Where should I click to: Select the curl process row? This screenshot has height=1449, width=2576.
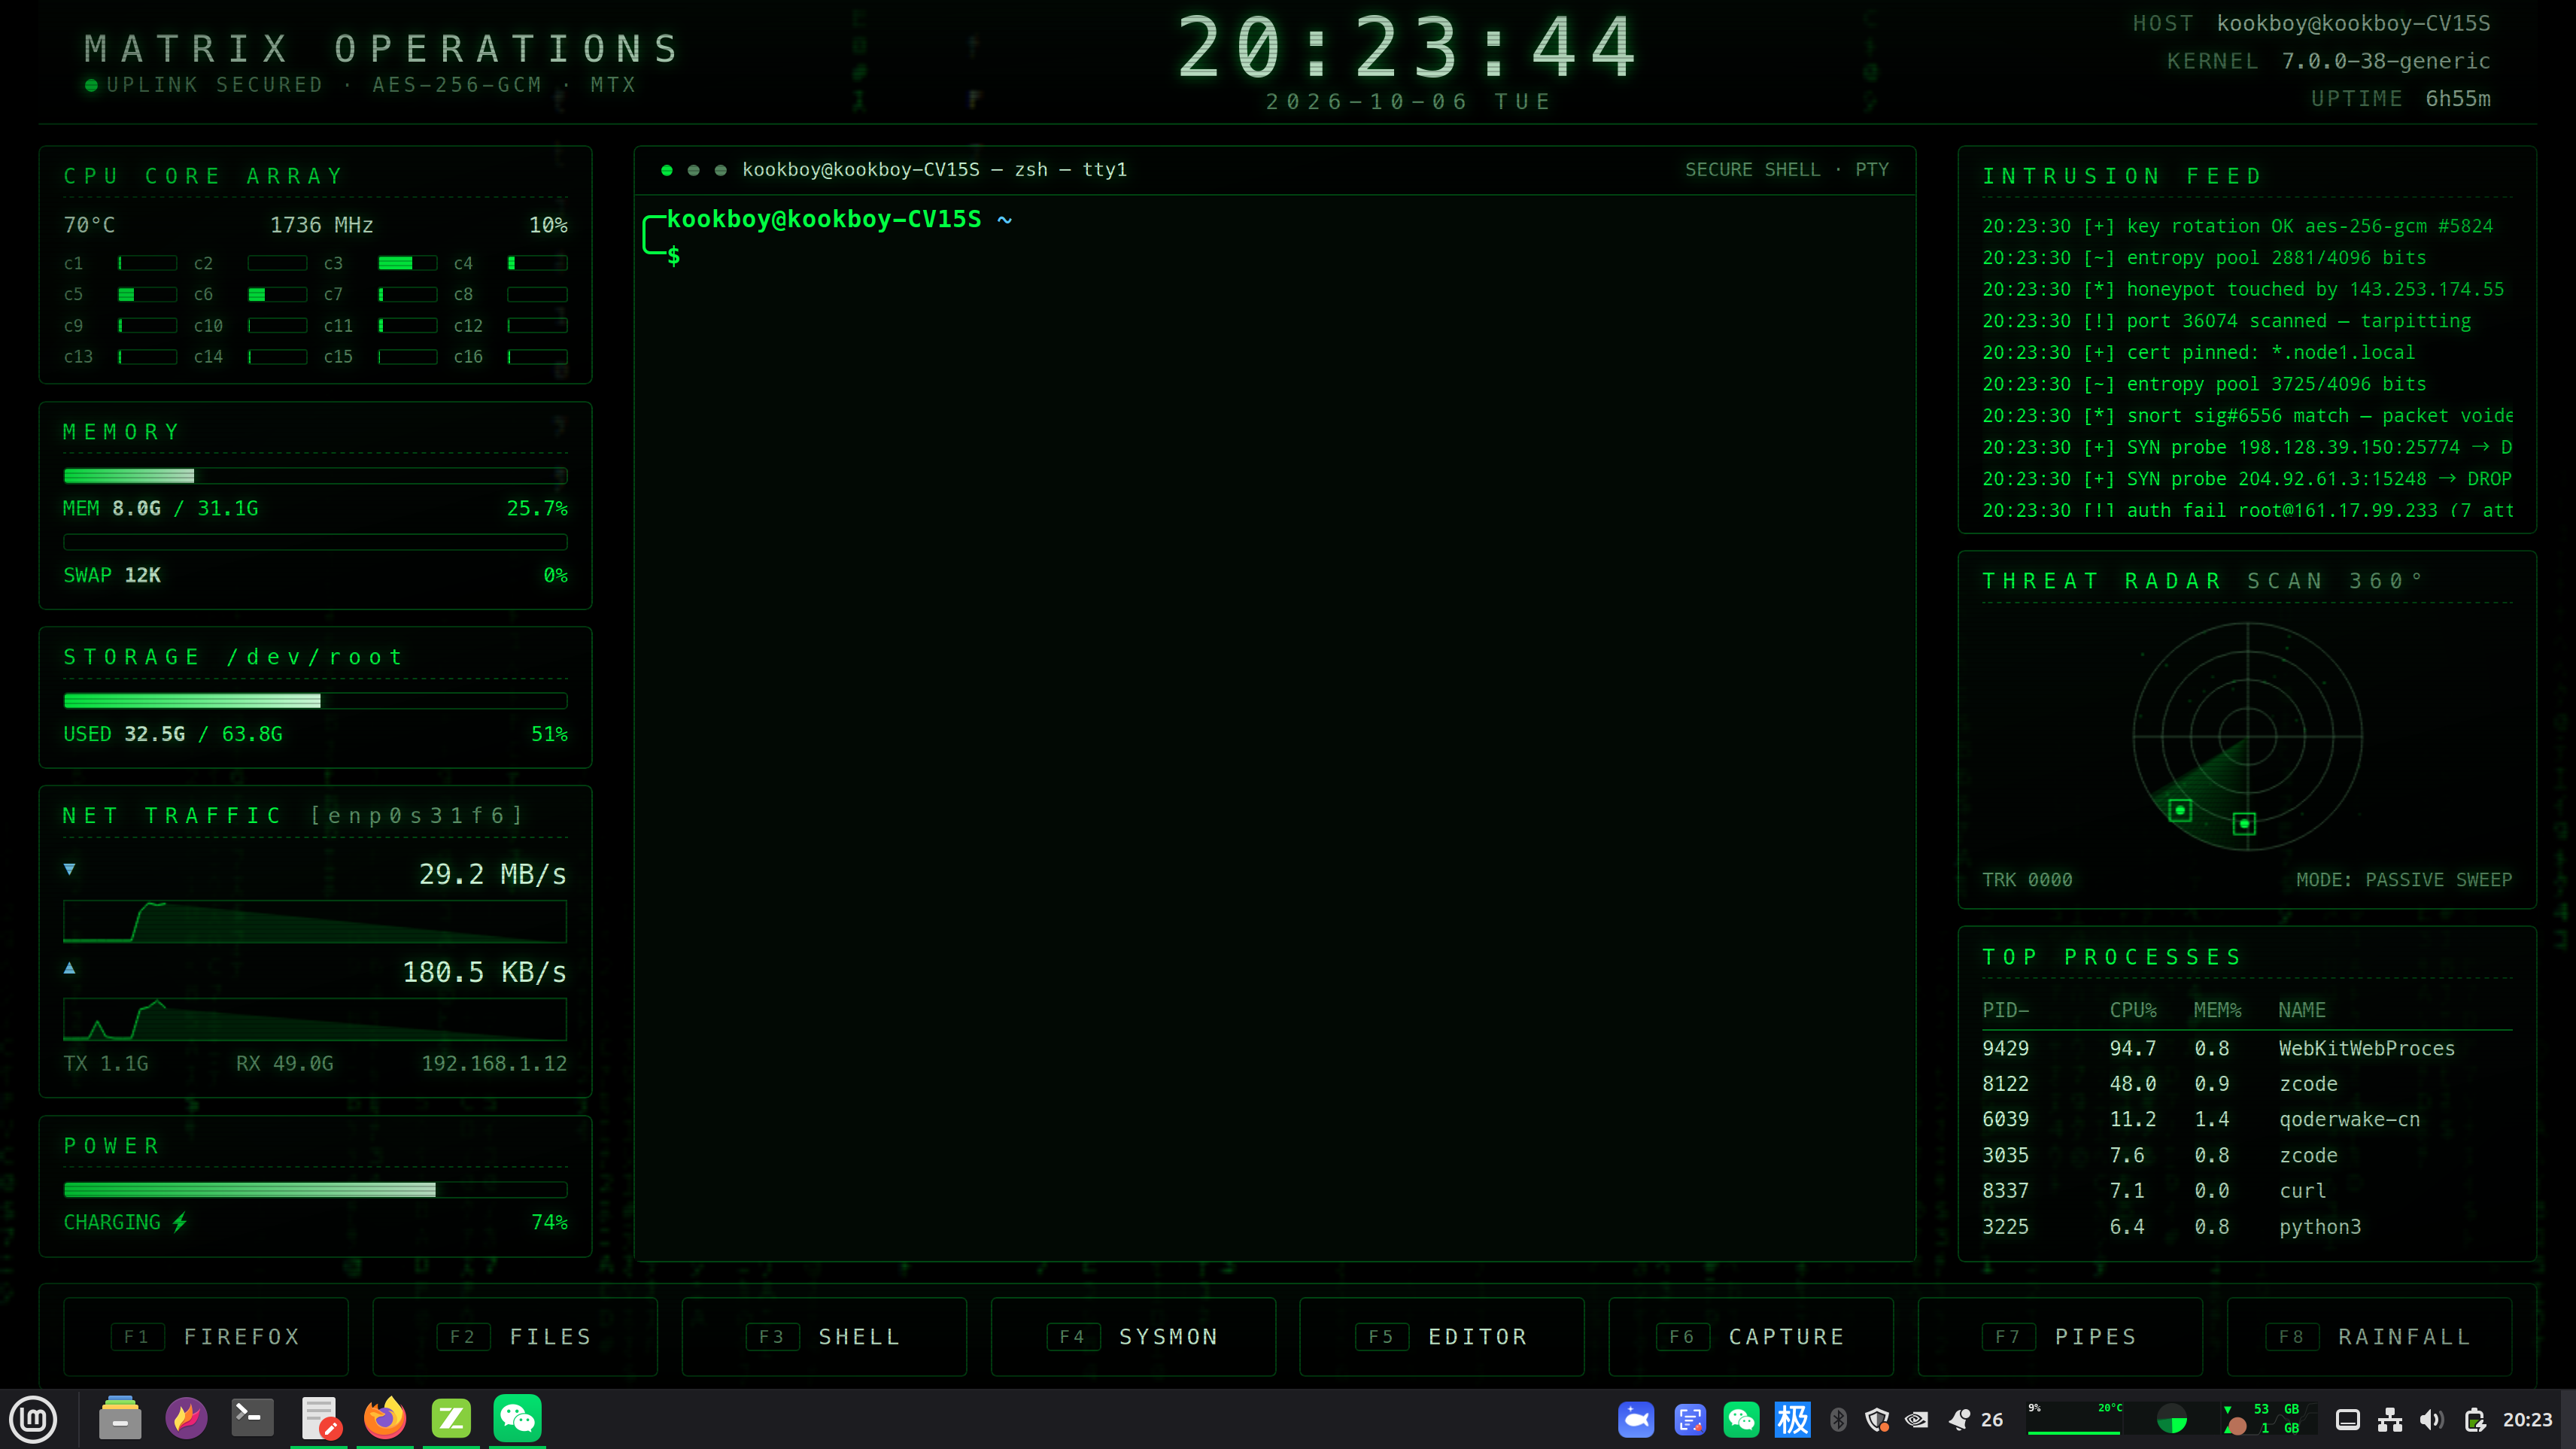click(2247, 1190)
